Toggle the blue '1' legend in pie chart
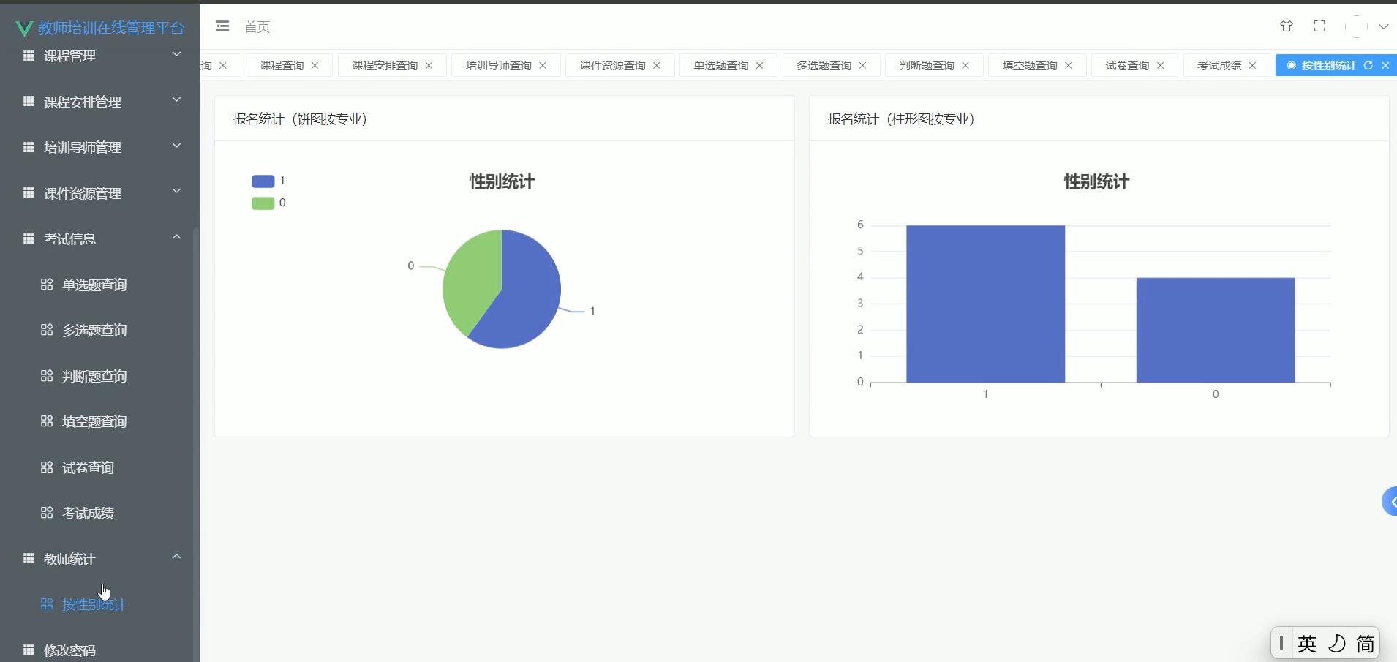This screenshot has width=1397, height=662. point(269,181)
